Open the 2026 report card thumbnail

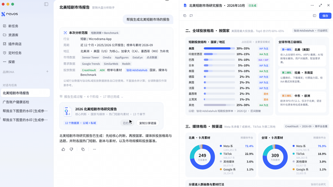pos(68,111)
